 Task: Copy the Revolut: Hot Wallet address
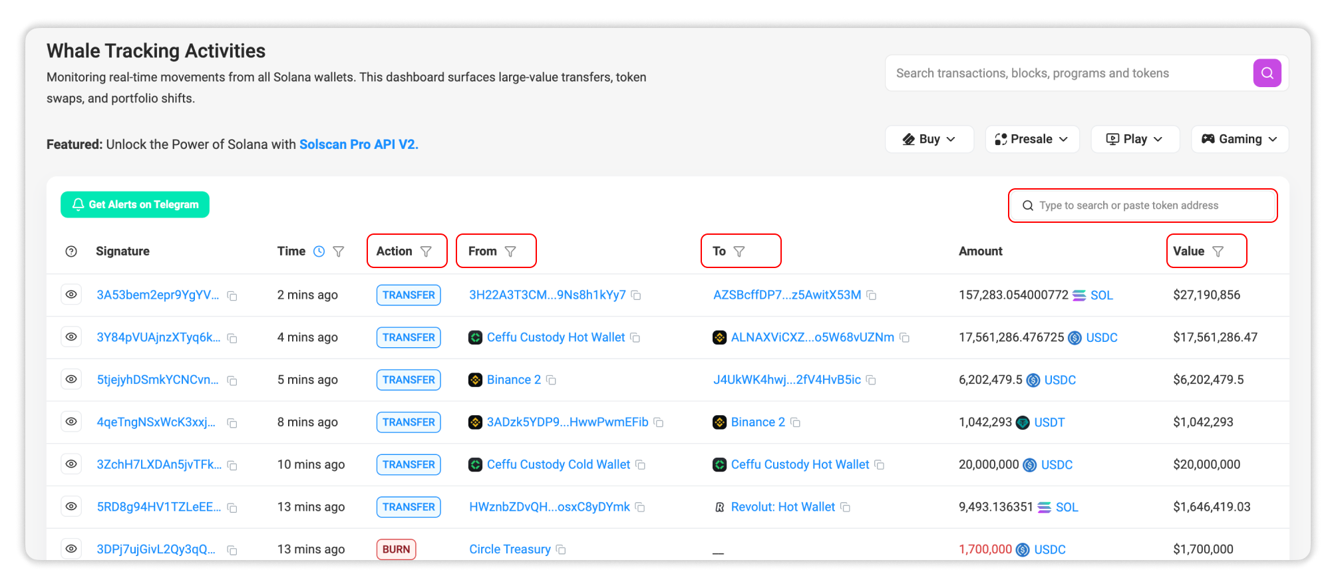(846, 508)
